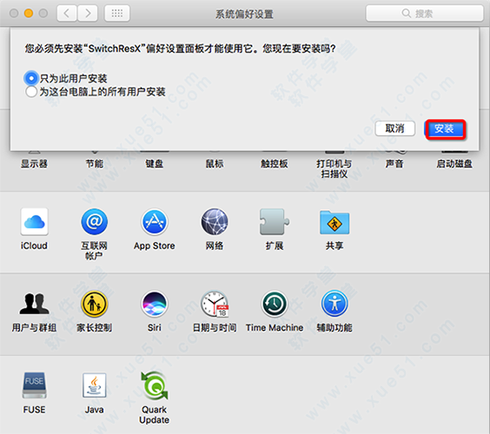The width and height of the screenshot is (490, 434).
Task: Select 为这台电脑上的所有用户安装 radio option
Action: pyautogui.click(x=31, y=92)
